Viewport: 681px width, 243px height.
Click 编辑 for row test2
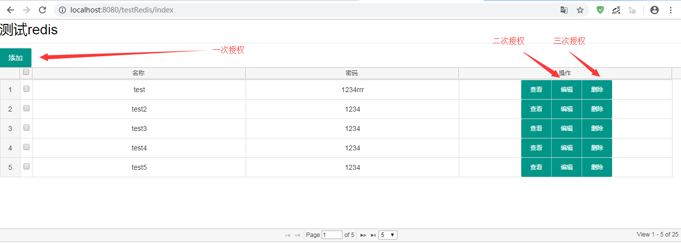point(567,109)
